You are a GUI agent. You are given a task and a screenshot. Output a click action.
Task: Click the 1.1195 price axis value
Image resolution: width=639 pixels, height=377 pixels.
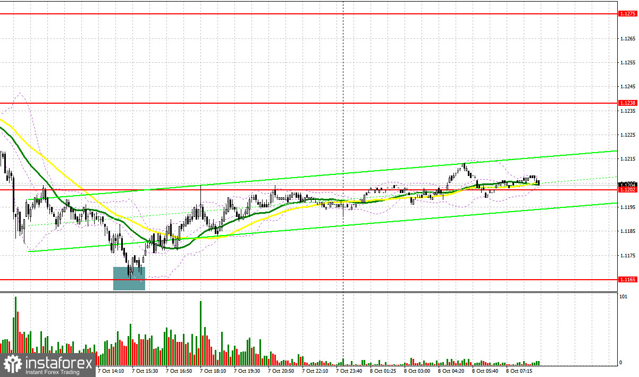pyautogui.click(x=627, y=207)
